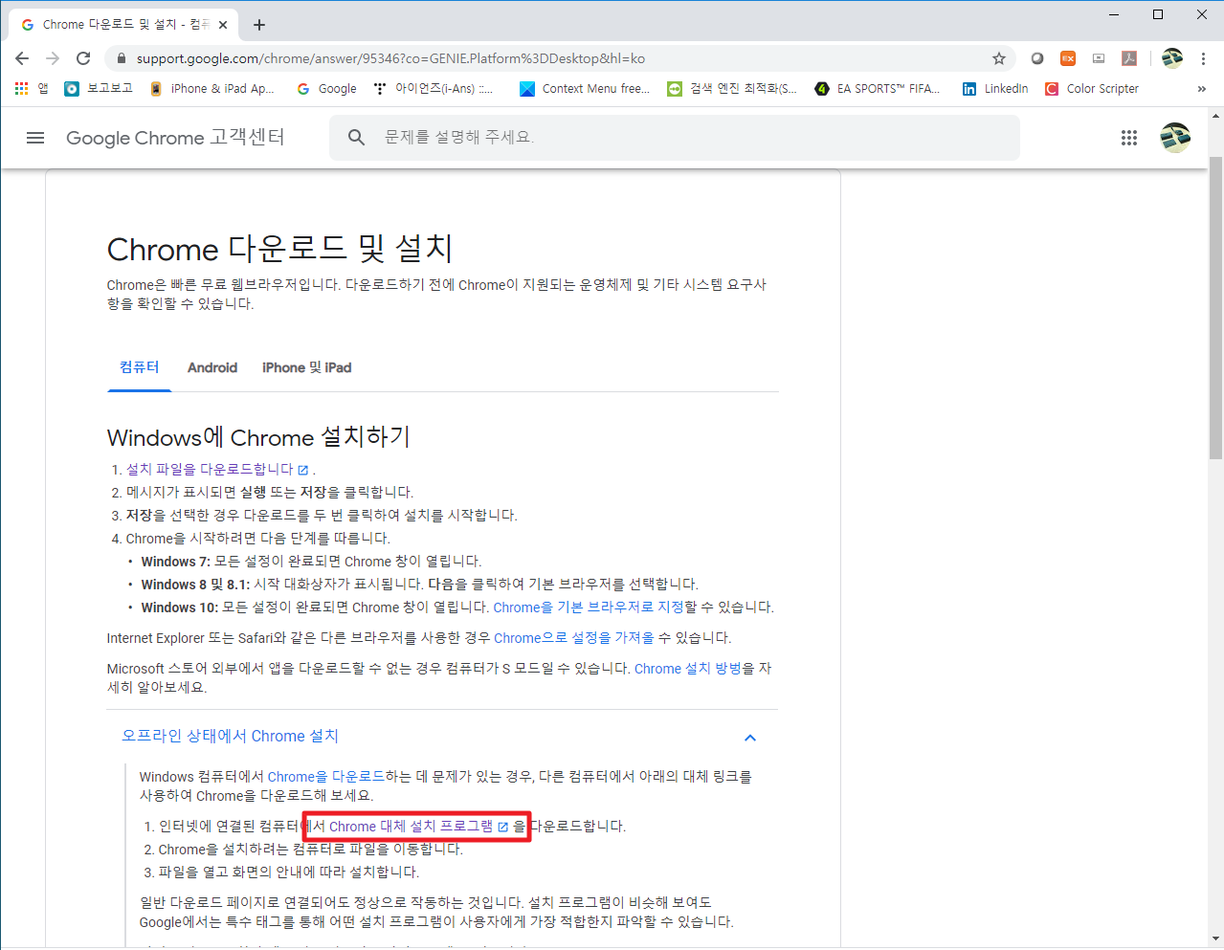Open the Google apps grid icon

tap(1129, 138)
